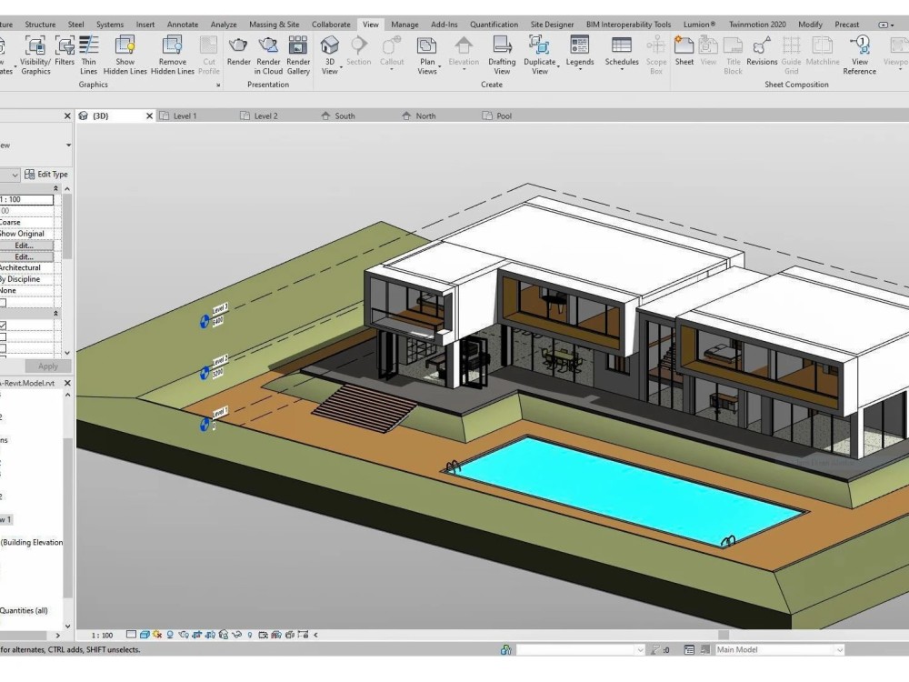909x682 pixels.
Task: Toggle shadows in the view control bar
Action: pos(170,634)
